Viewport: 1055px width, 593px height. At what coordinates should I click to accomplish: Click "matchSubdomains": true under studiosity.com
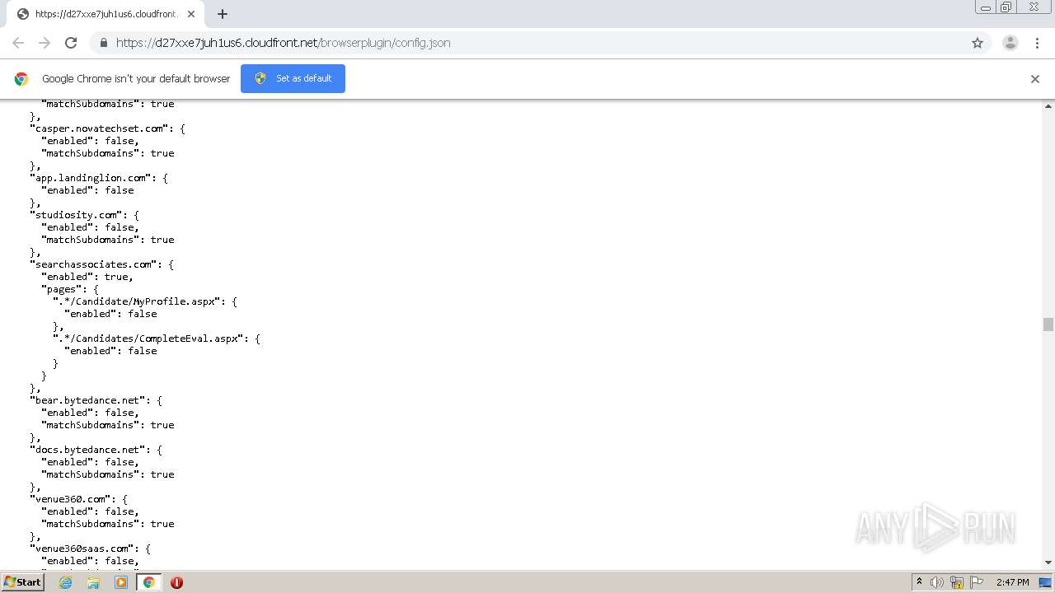[x=108, y=240]
